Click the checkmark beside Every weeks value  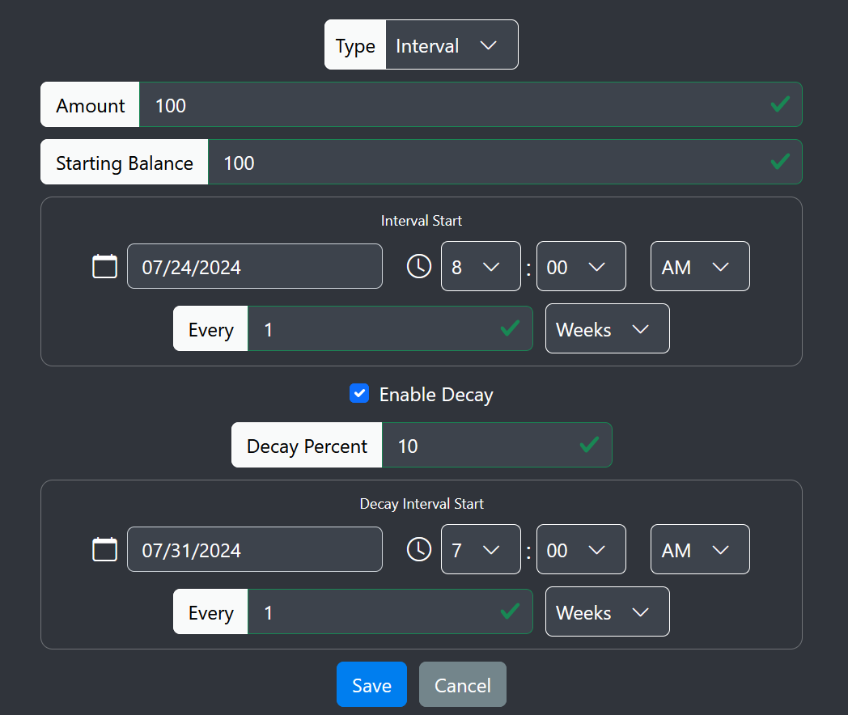pos(510,328)
